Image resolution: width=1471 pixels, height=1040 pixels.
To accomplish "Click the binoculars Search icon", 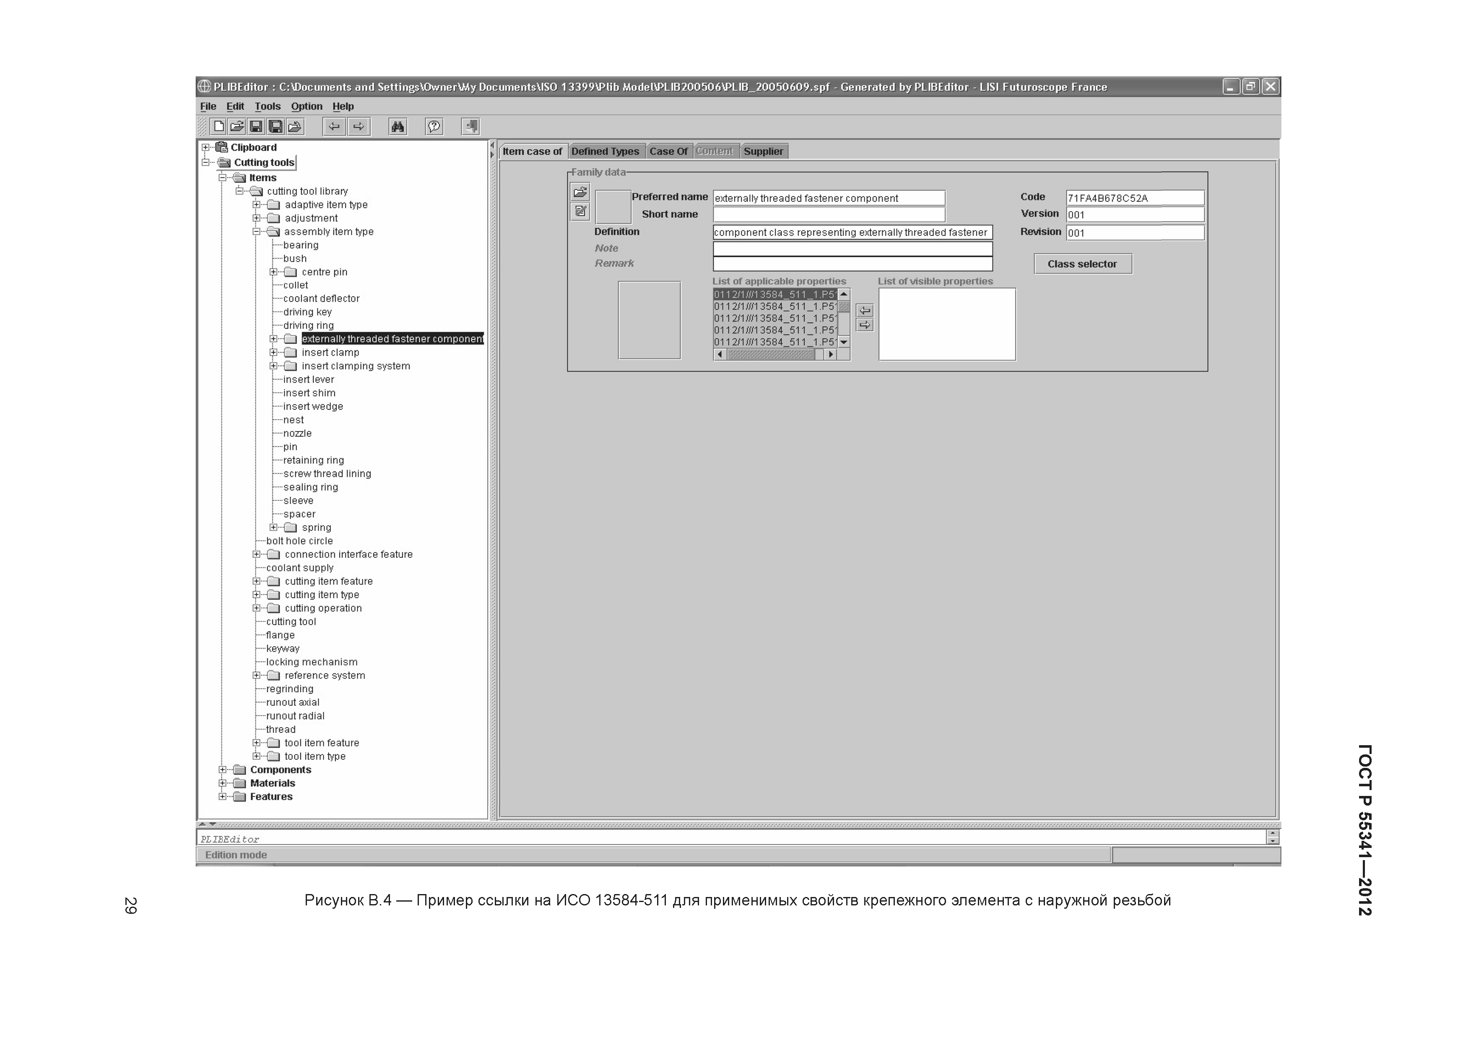I will [398, 126].
